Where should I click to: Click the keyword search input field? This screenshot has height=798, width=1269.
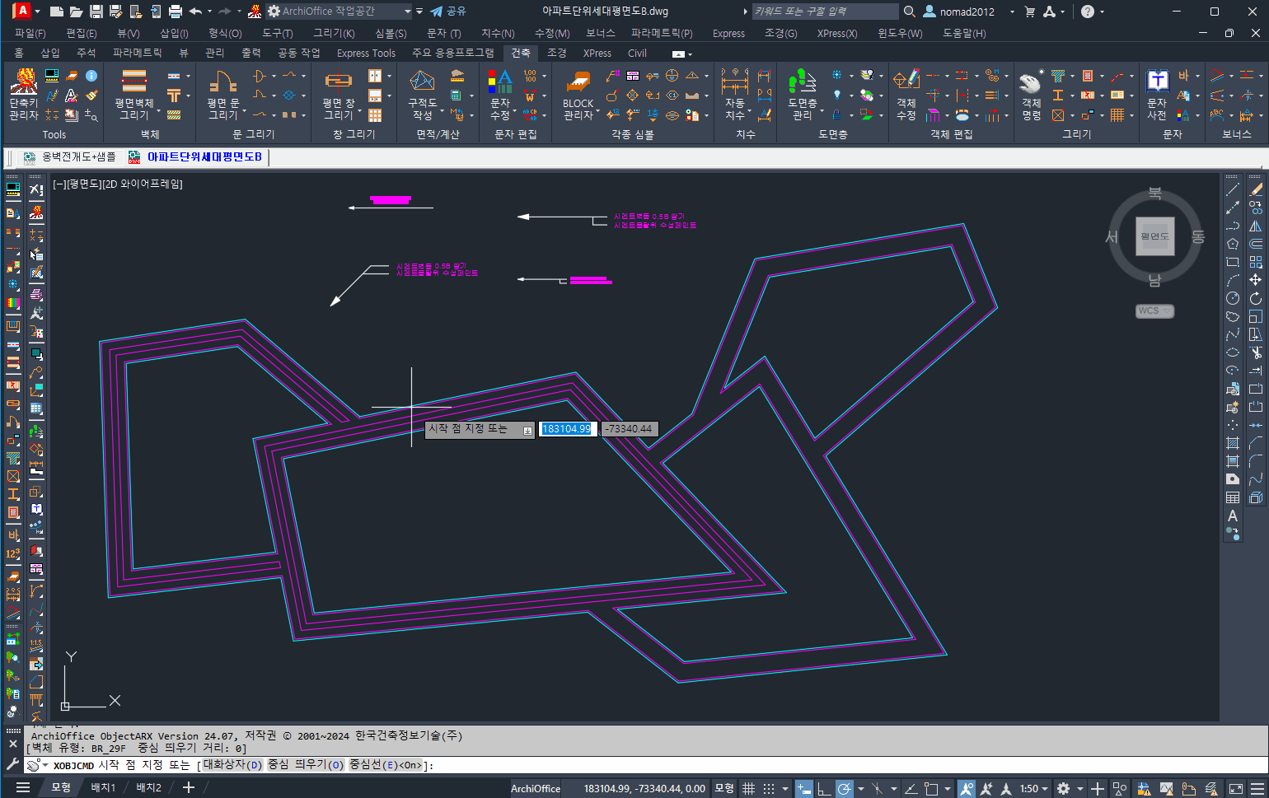pyautogui.click(x=824, y=12)
